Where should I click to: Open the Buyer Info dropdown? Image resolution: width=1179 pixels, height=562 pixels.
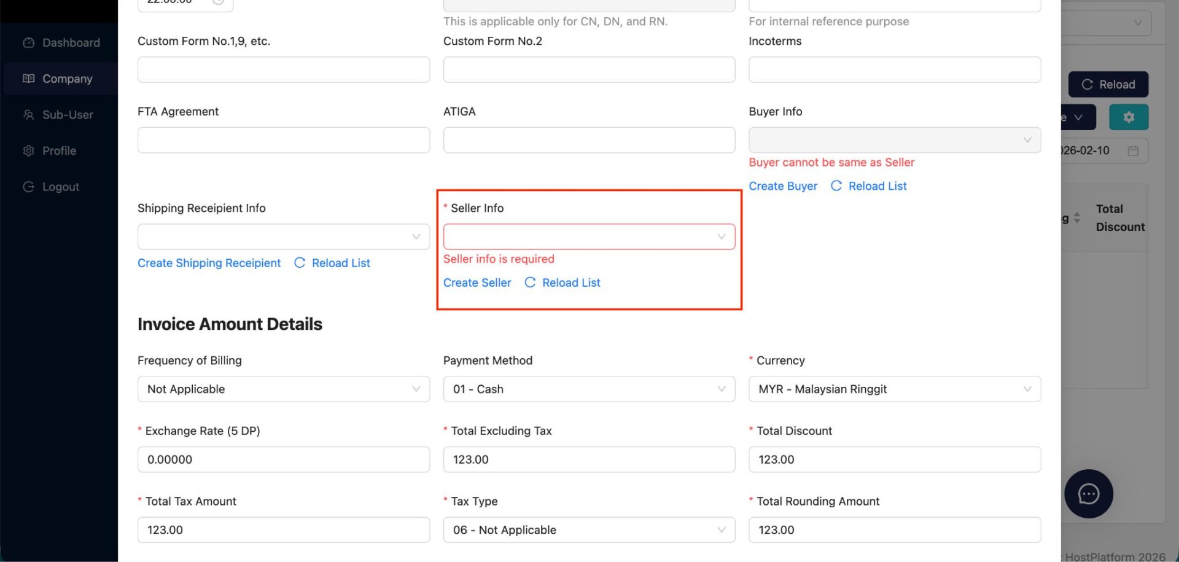point(895,140)
